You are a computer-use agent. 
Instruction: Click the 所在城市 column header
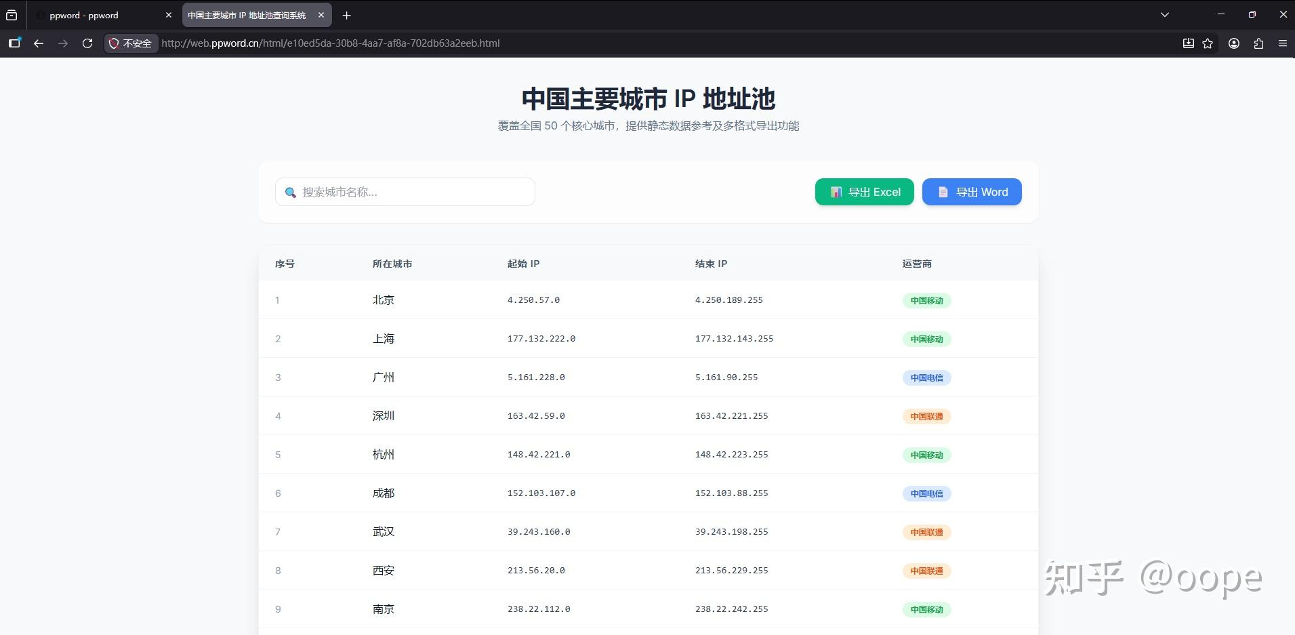pos(392,264)
